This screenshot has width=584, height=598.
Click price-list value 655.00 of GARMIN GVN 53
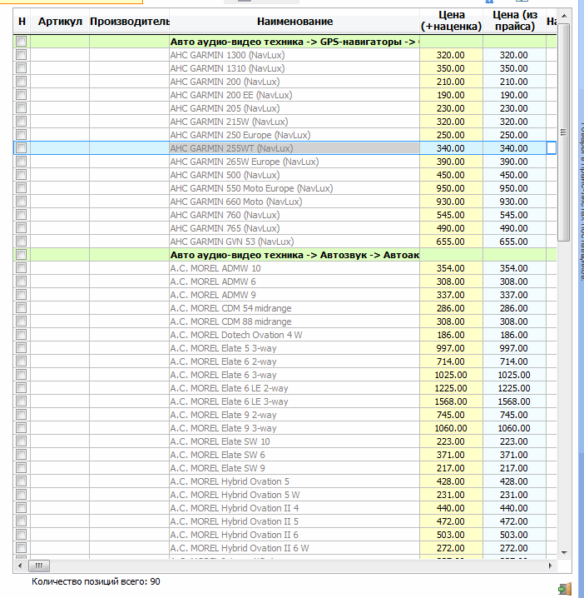tap(514, 242)
